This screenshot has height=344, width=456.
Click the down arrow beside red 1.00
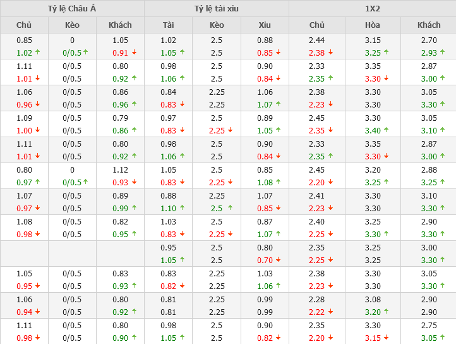click(37, 130)
